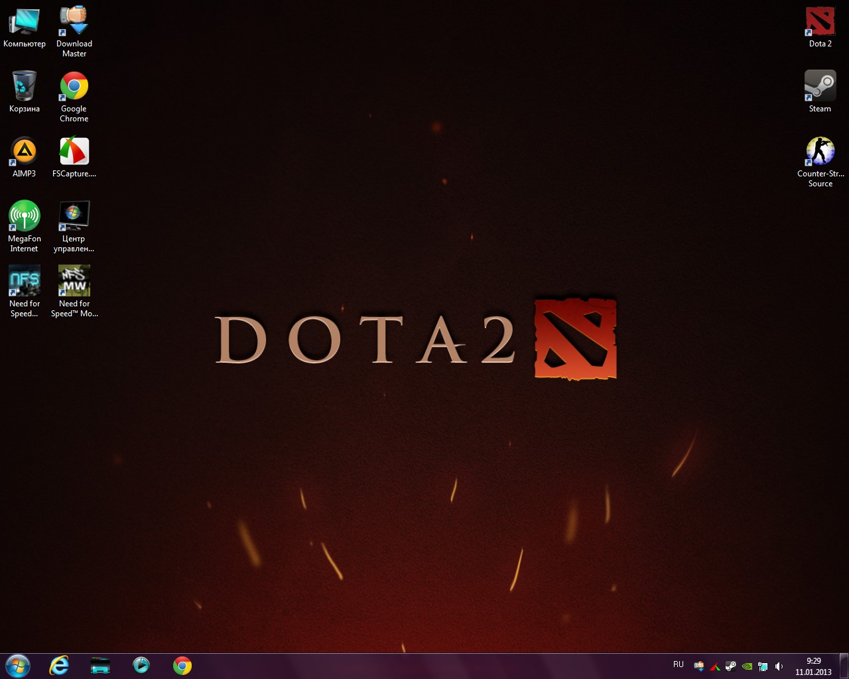Select the Steam desktop shortcut
Screen dimensions: 849x679
click(x=820, y=92)
